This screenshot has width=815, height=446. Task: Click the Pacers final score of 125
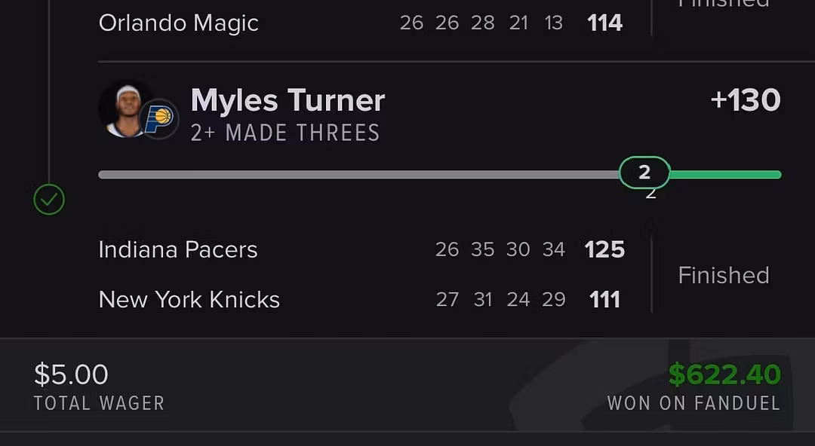(604, 250)
